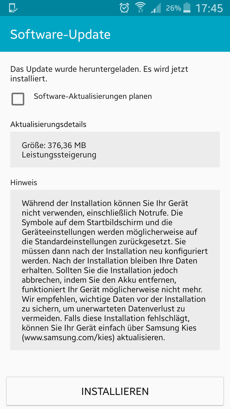Viewport: 230px width, 409px height.
Task: Tap the Hinweis section heading
Action: tap(24, 183)
